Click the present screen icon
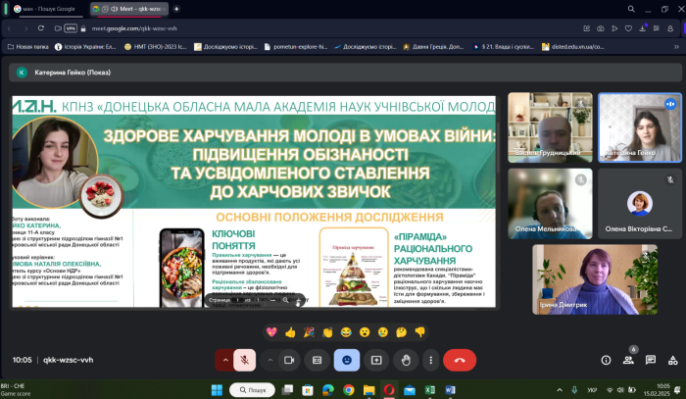 point(375,360)
